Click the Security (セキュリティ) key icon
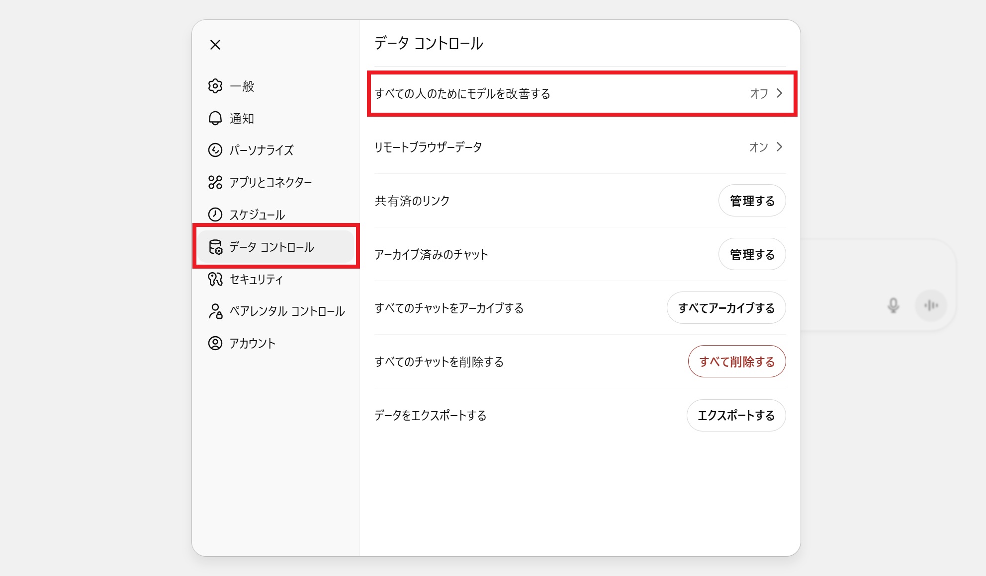 click(215, 279)
